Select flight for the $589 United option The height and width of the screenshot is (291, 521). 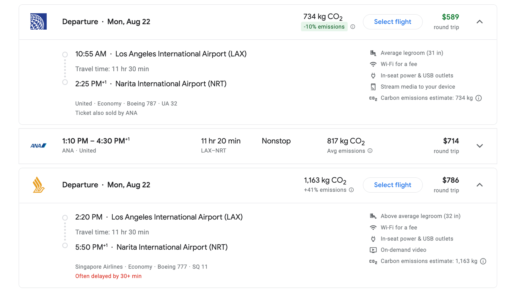point(393,22)
